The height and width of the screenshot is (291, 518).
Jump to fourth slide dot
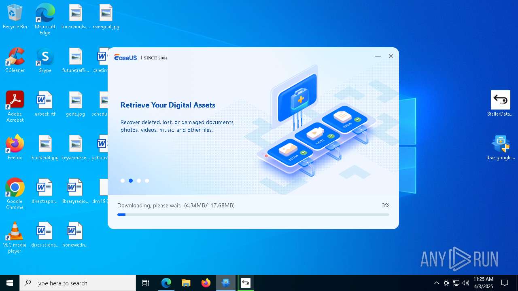(x=147, y=181)
